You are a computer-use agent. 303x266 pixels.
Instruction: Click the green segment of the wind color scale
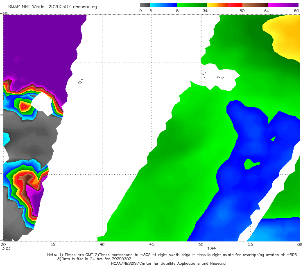click(192, 5)
